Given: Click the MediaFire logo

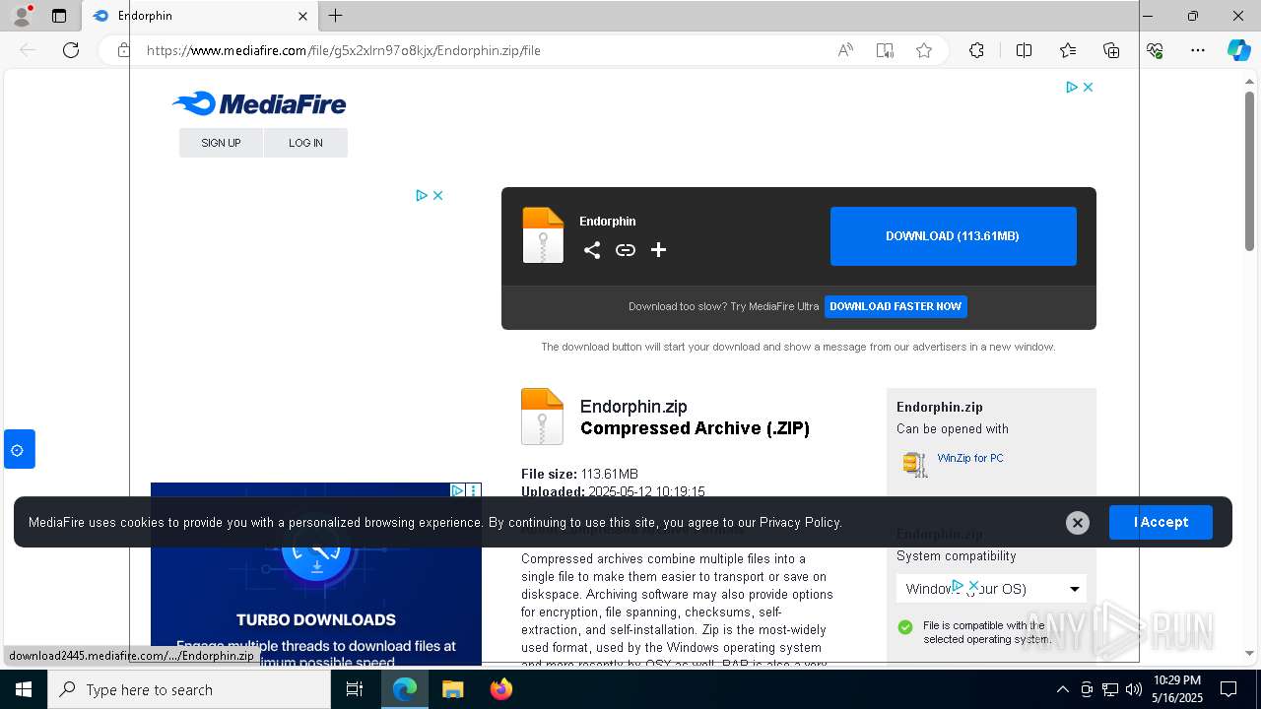Looking at the screenshot, I should (259, 103).
